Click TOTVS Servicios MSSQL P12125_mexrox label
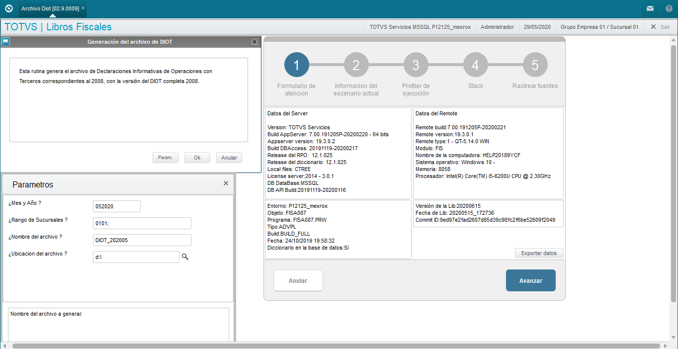This screenshot has width=678, height=349. (420, 27)
